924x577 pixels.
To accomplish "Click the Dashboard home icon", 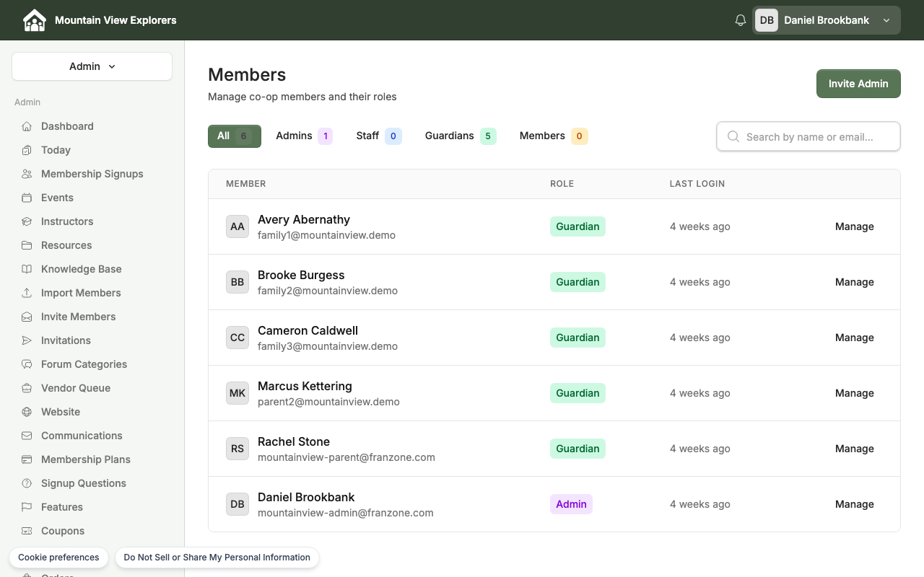I will 27,126.
